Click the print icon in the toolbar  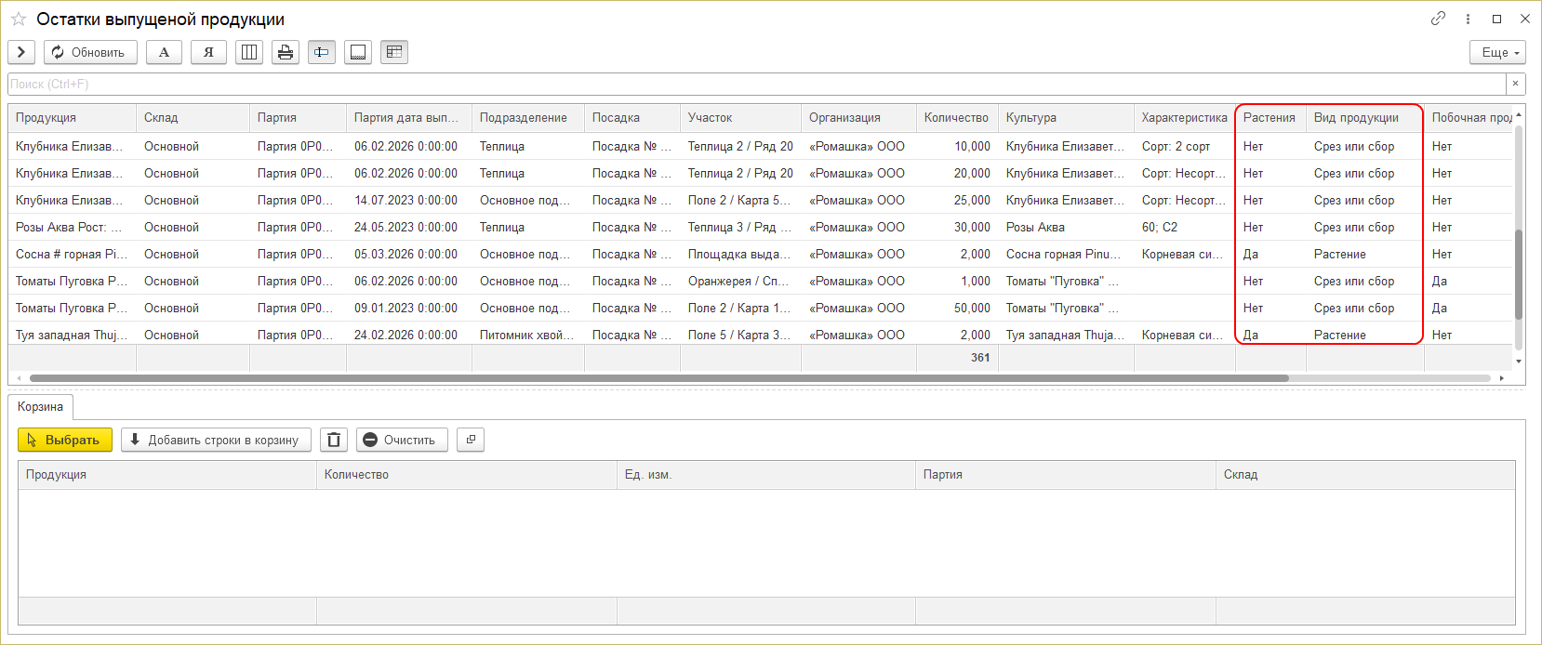click(286, 52)
